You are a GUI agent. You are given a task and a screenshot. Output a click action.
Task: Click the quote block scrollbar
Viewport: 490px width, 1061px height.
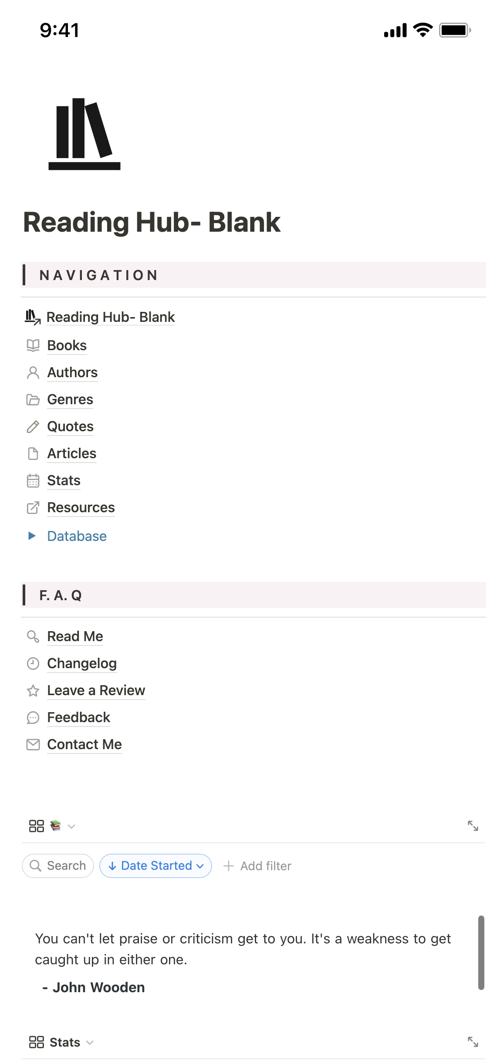click(481, 953)
